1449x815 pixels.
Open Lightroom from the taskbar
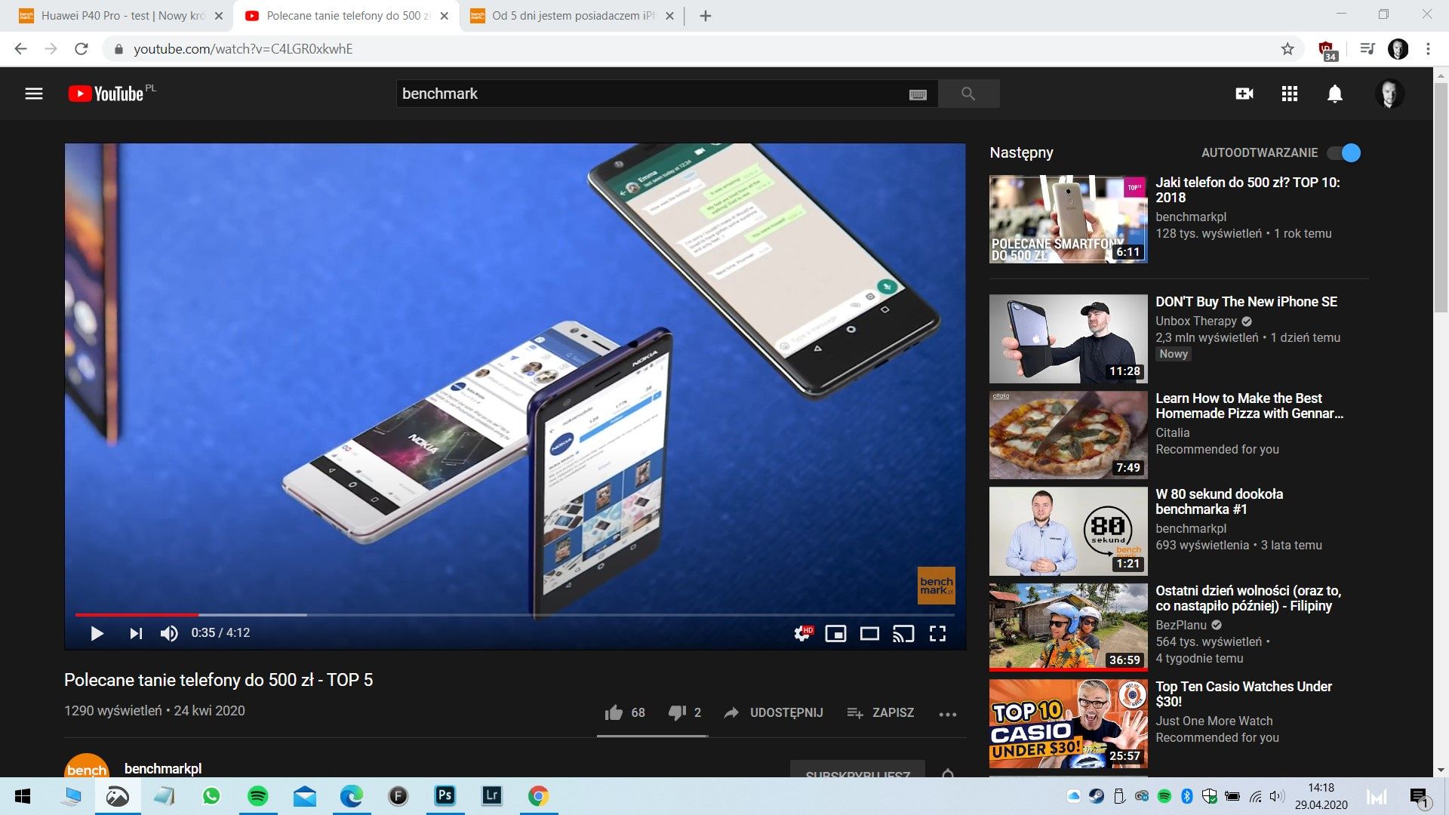coord(492,796)
